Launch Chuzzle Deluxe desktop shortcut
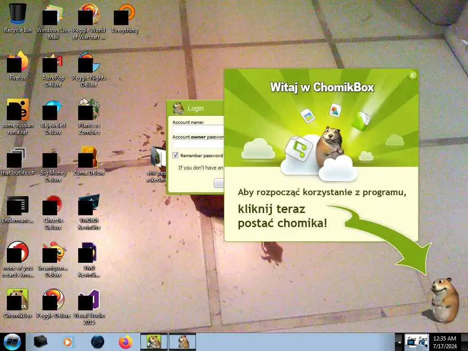This screenshot has width=468, height=351. pos(53,212)
